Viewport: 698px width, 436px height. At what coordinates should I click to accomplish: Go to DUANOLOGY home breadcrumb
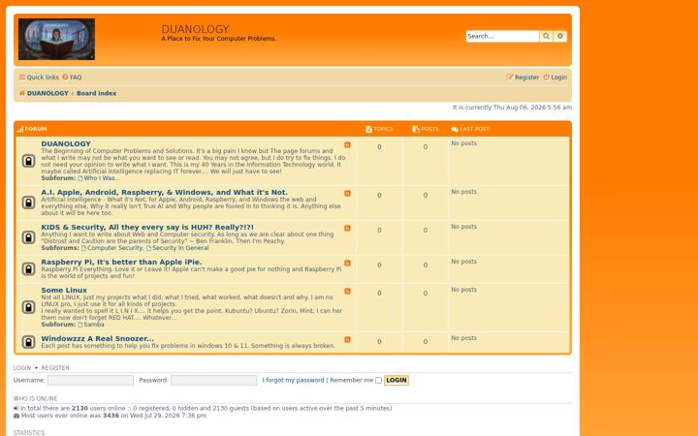(x=44, y=93)
